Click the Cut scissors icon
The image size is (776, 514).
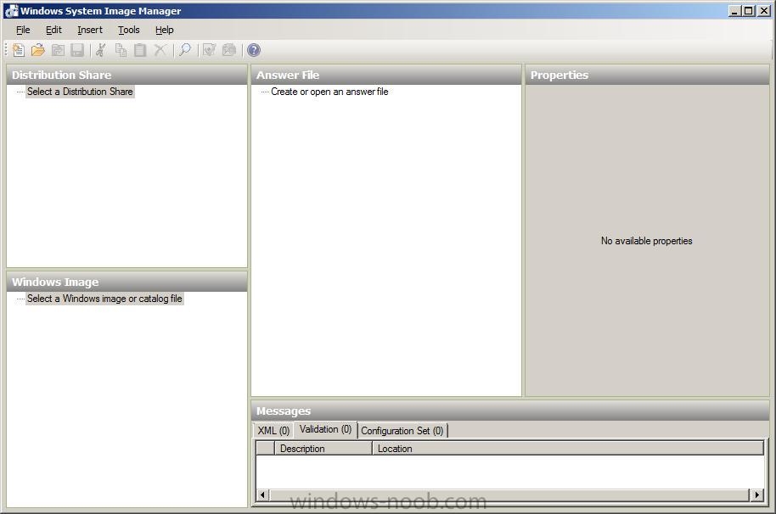[x=101, y=50]
